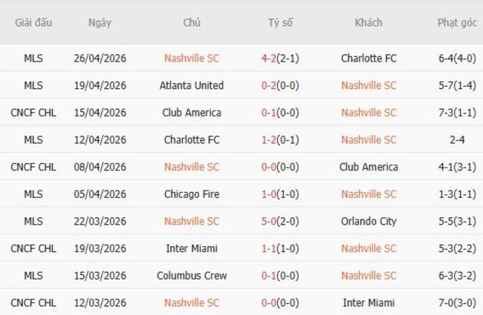Open the 4-2 score against Charlotte FC

pyautogui.click(x=270, y=58)
